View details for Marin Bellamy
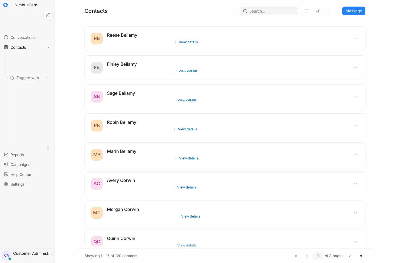The width and height of the screenshot is (395, 263). coord(189,158)
